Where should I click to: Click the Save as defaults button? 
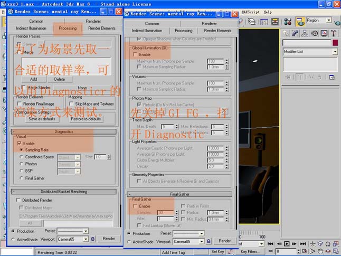(x=42, y=119)
